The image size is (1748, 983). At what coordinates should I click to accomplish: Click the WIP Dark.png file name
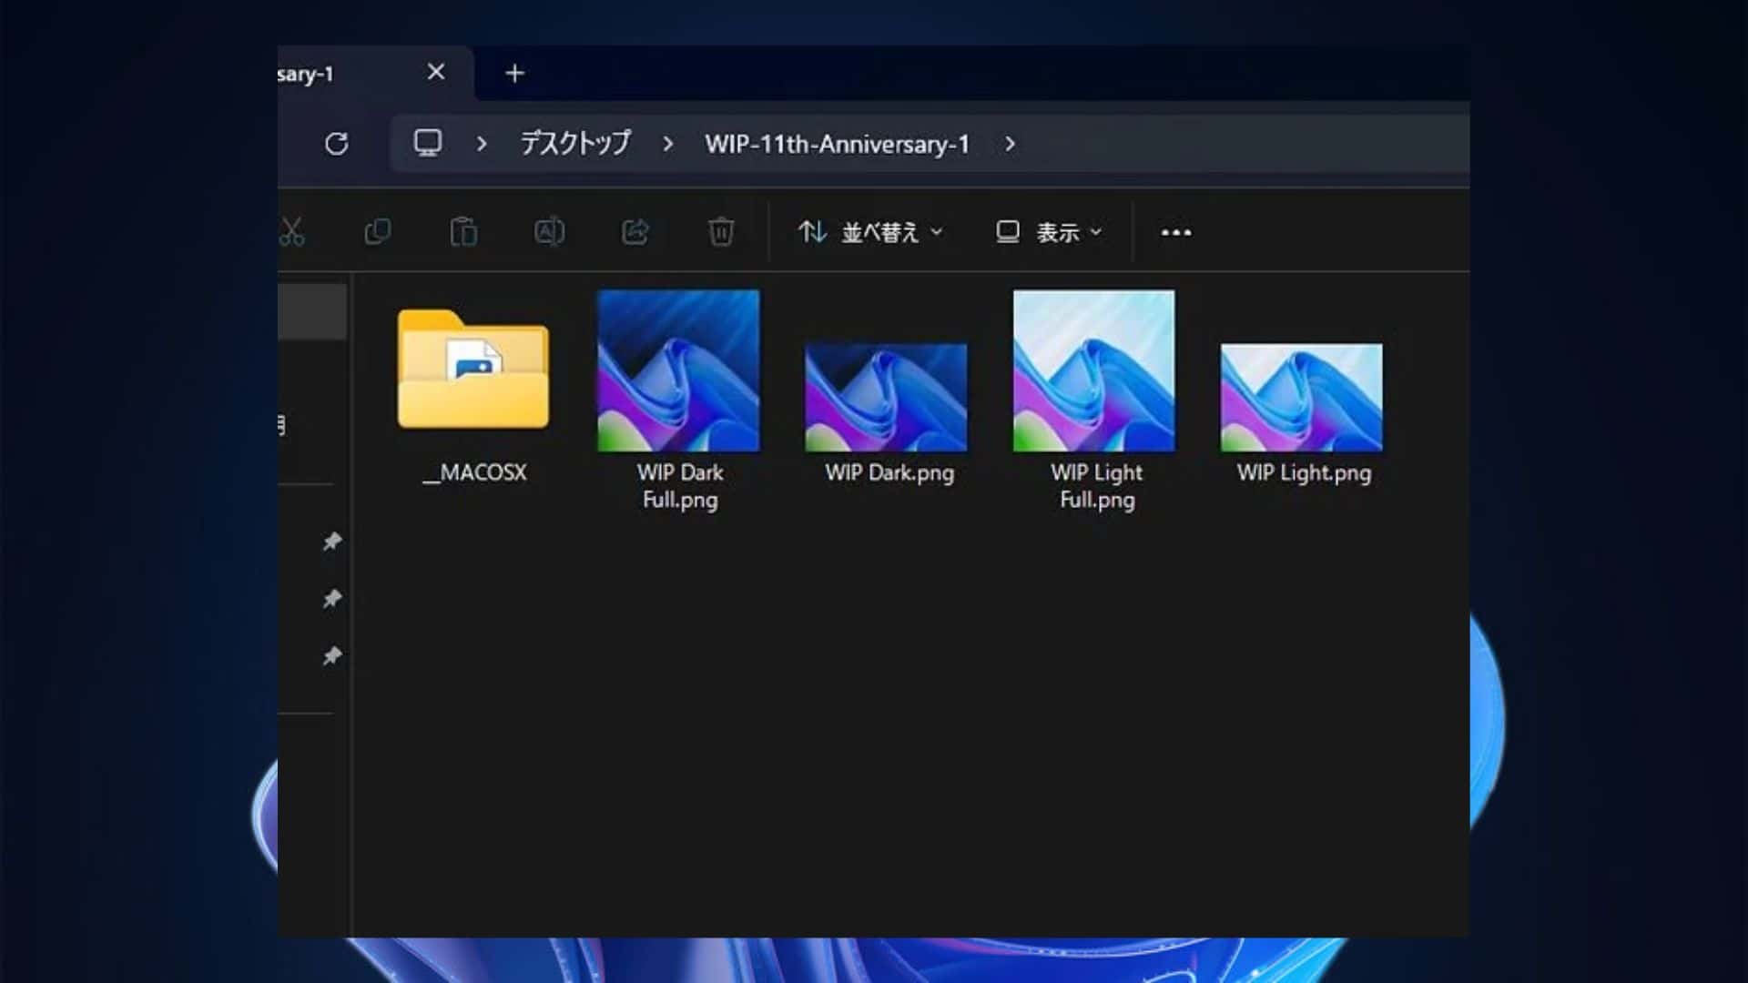point(889,473)
